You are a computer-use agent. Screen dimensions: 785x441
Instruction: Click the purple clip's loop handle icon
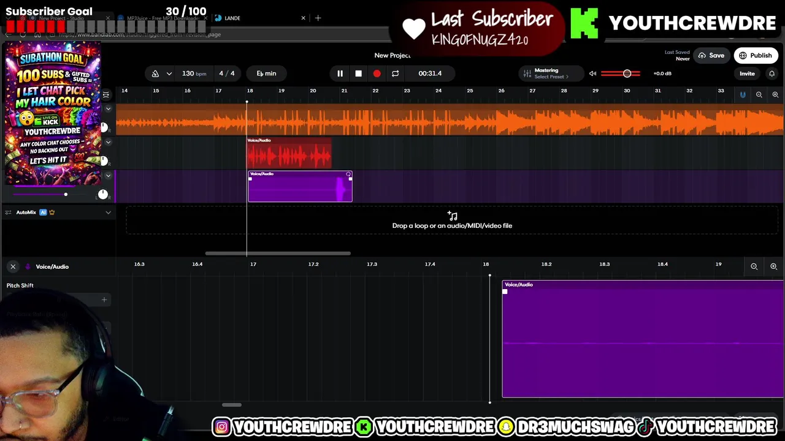click(x=348, y=175)
